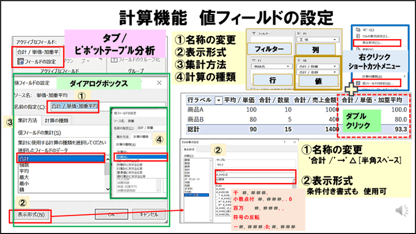Click the フィールドのグループ化 icon in ribbon
Viewport: 416px width, 234px height.
114,60
